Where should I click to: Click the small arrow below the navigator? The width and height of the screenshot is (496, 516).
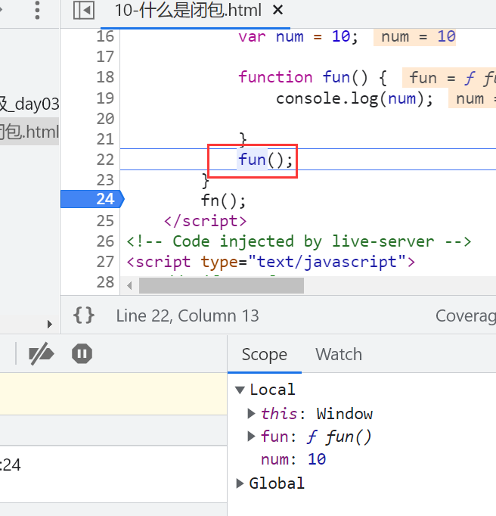(x=51, y=324)
